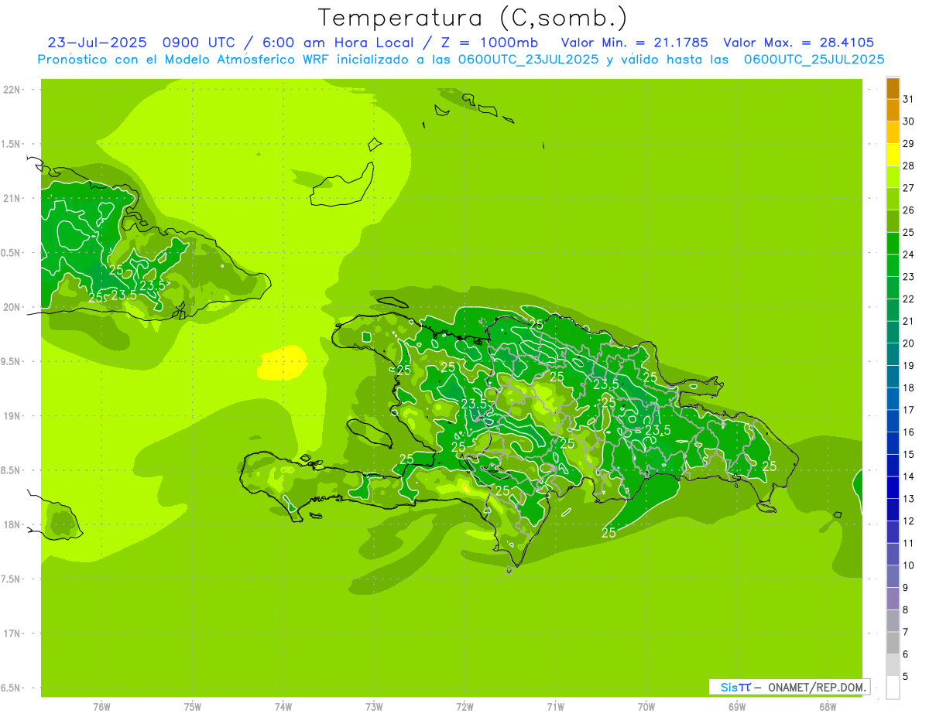Click the "0600UTC_23JUL2025" initialization time
The height and width of the screenshot is (717, 929).
click(527, 60)
